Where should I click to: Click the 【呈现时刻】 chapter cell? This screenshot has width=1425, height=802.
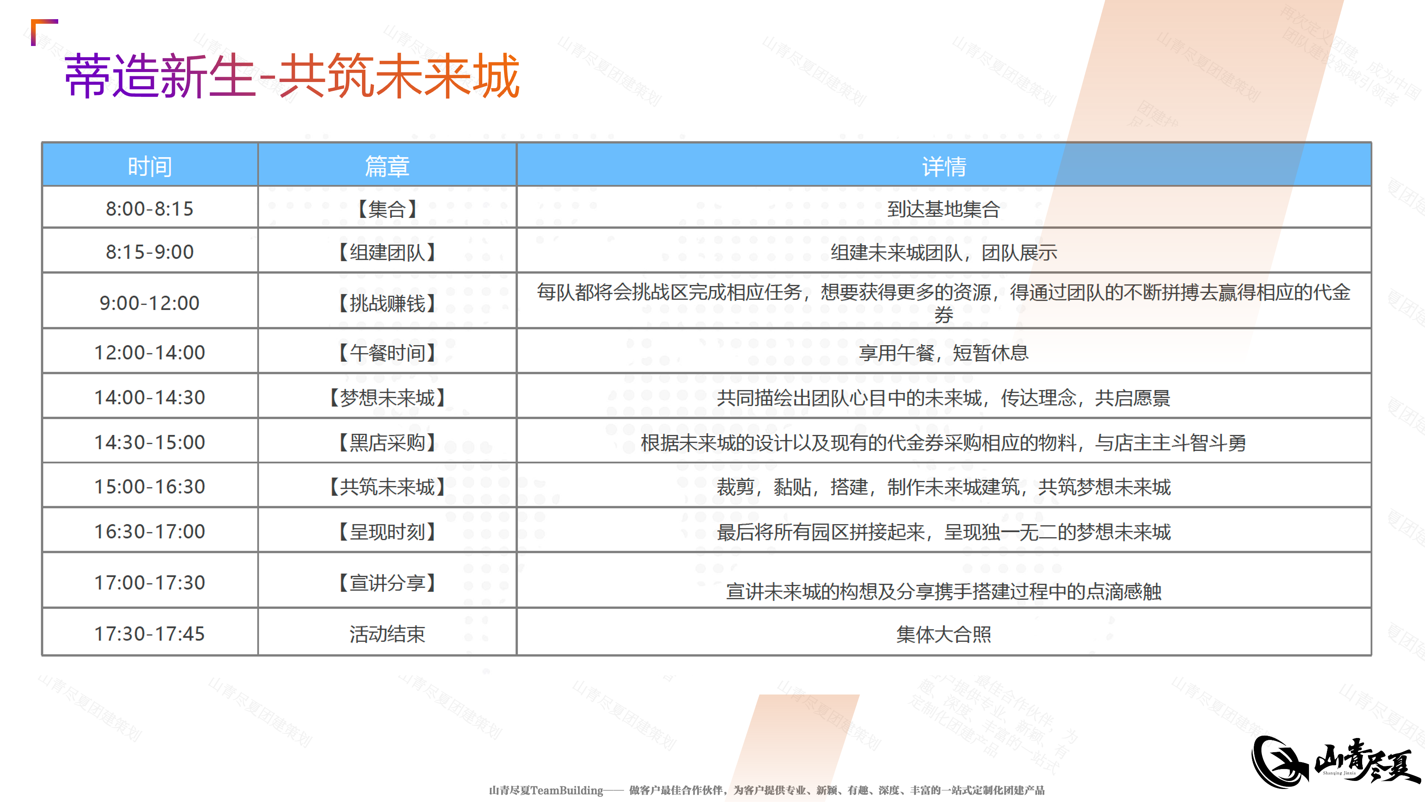[x=387, y=531]
